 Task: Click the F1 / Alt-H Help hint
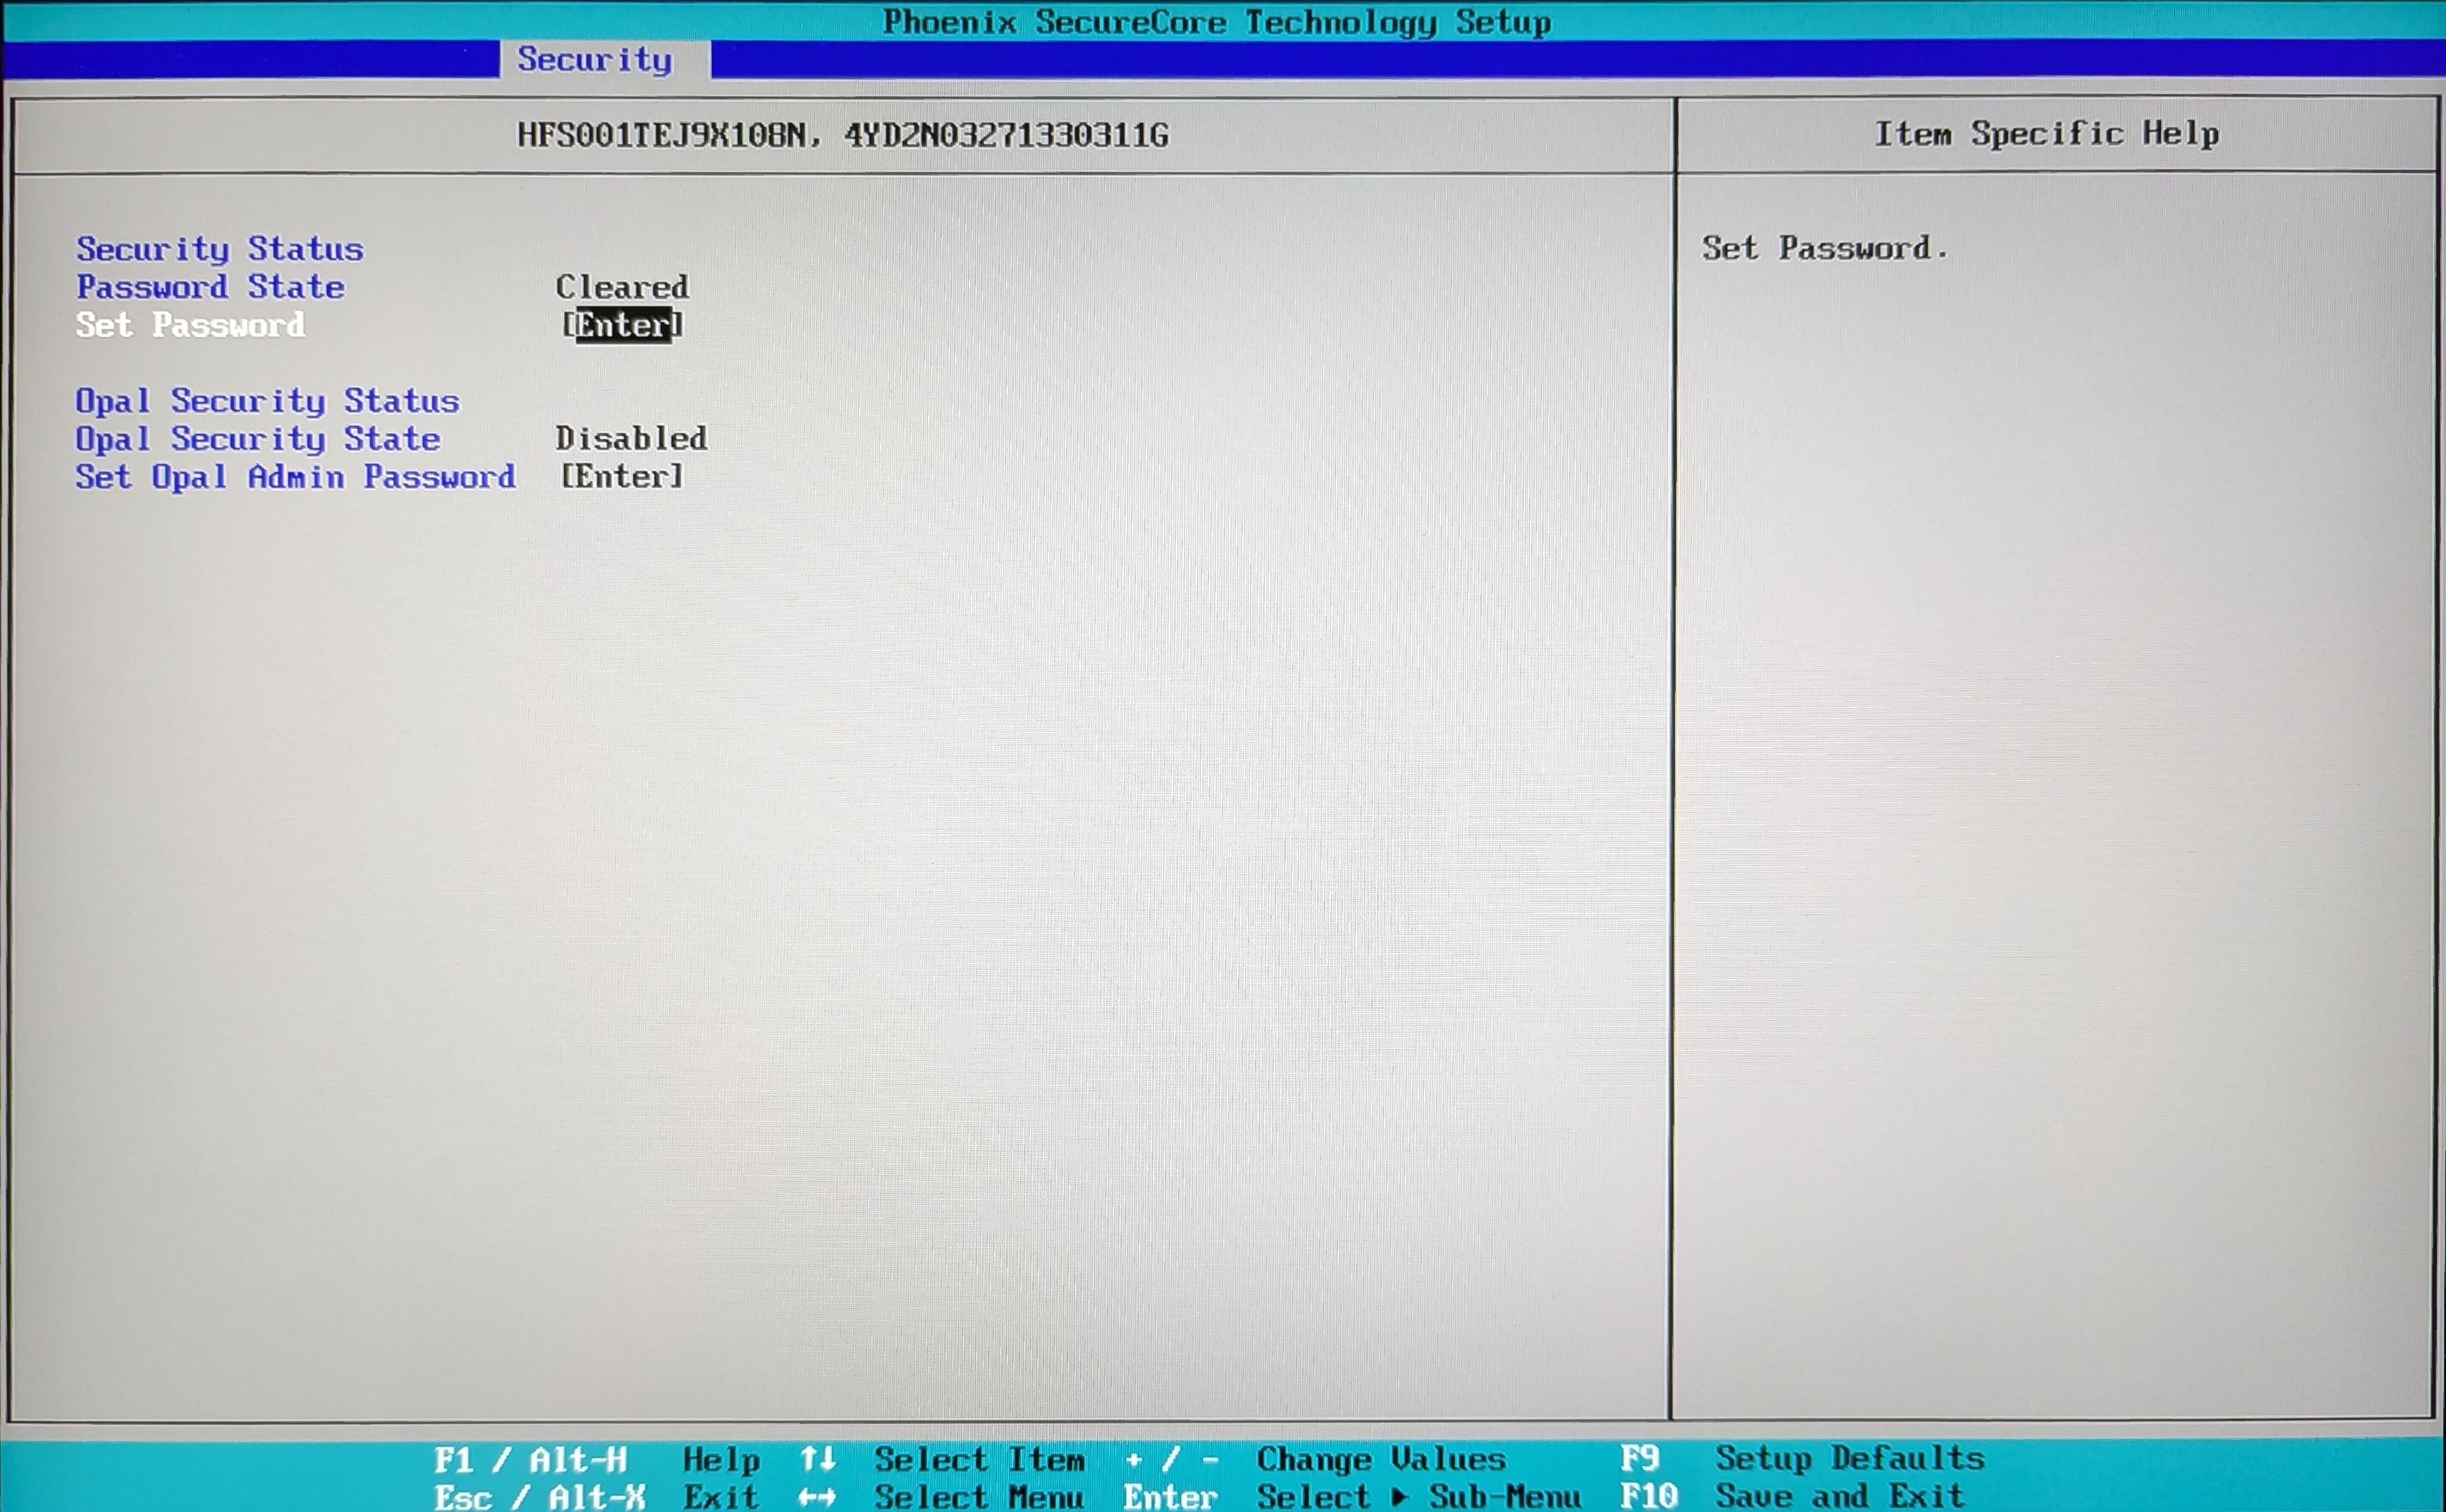pyautogui.click(x=597, y=1460)
